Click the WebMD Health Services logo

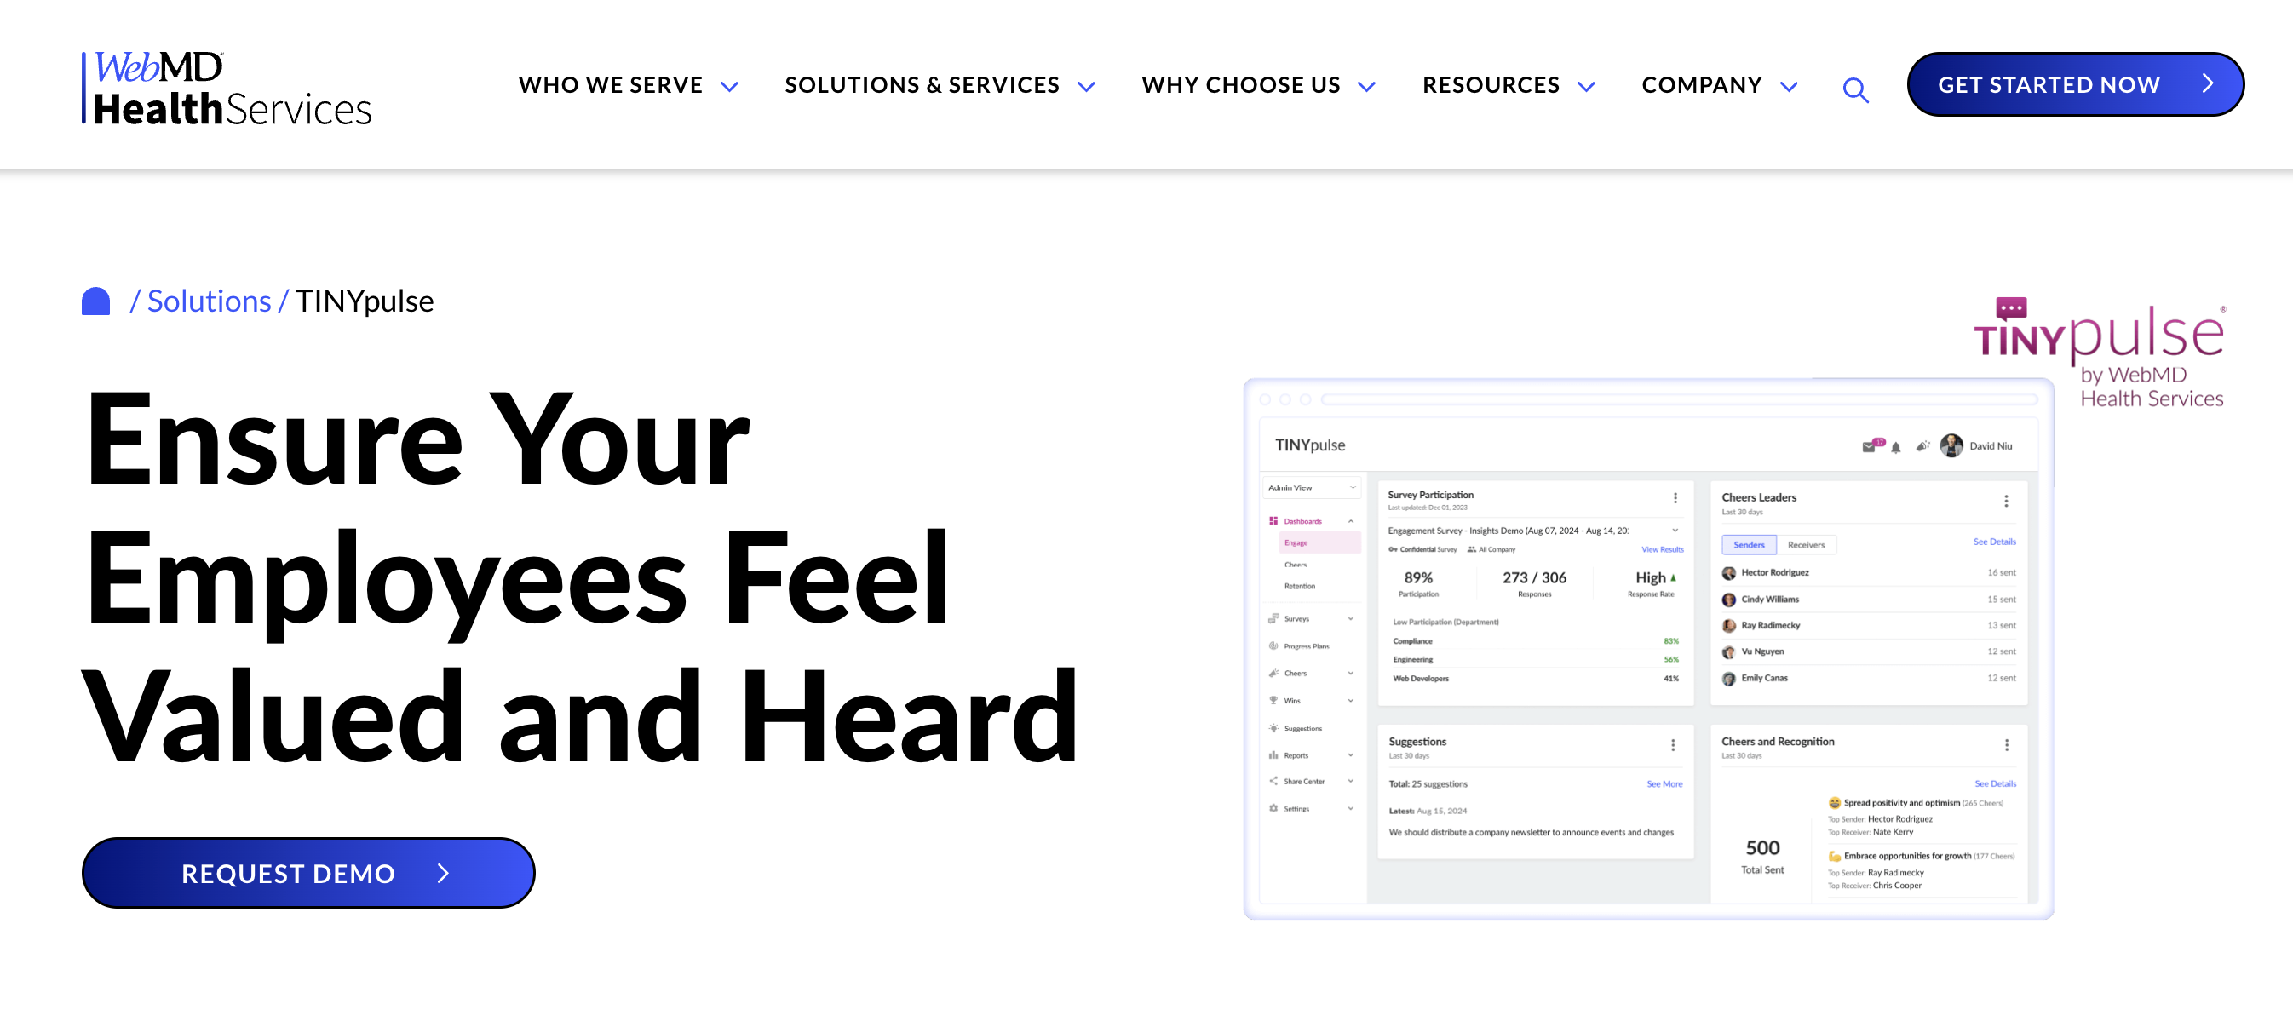tap(227, 86)
